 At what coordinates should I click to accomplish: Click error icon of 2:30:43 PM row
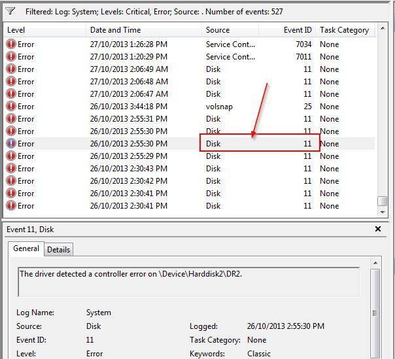click(11, 168)
